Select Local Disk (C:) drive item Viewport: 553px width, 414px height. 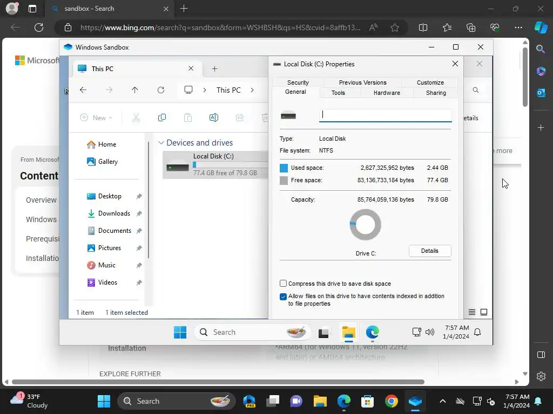(215, 165)
